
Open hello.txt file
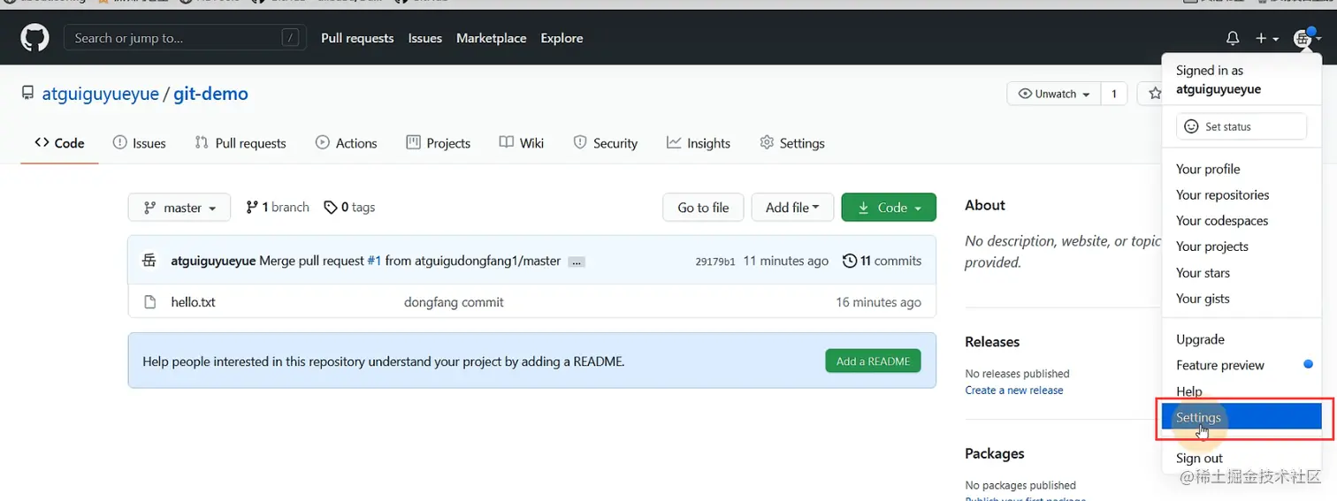[x=193, y=302]
